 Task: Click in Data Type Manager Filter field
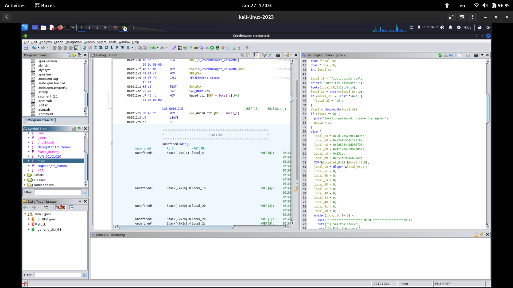[x=58, y=275]
